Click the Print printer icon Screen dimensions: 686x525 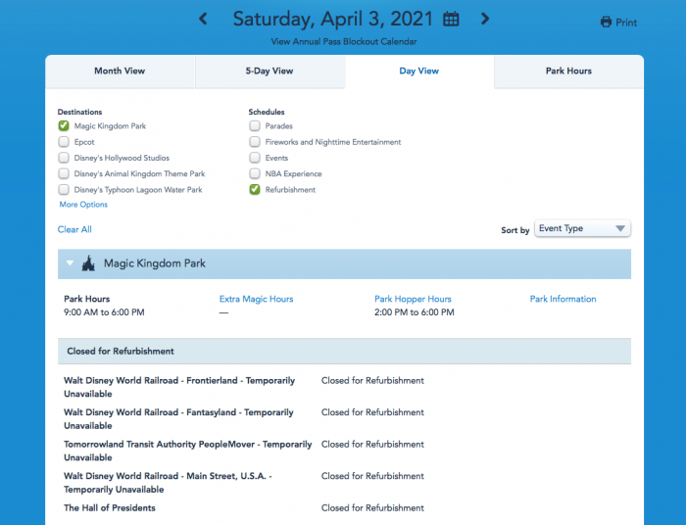point(606,23)
